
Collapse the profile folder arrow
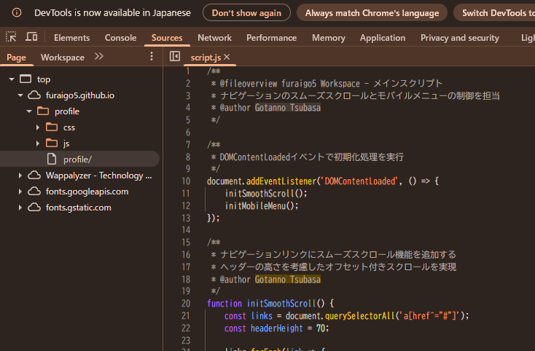tap(29, 111)
